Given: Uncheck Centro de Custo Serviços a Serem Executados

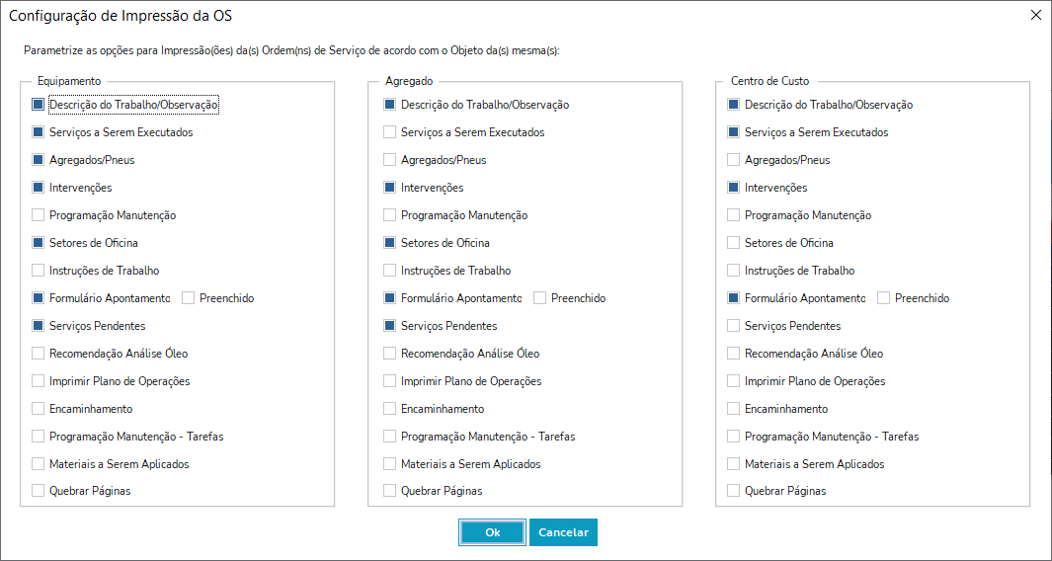Looking at the screenshot, I should tap(734, 132).
